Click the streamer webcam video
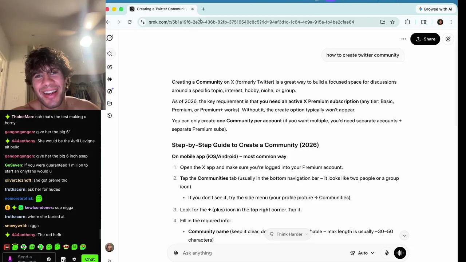 (52, 55)
